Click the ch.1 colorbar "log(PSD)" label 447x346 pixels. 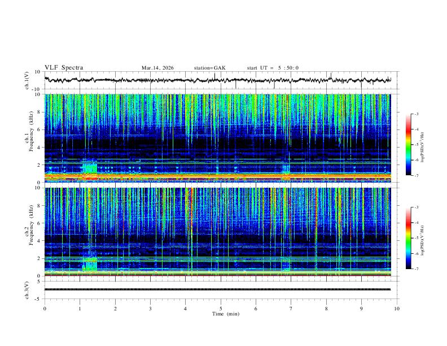tap(422, 147)
